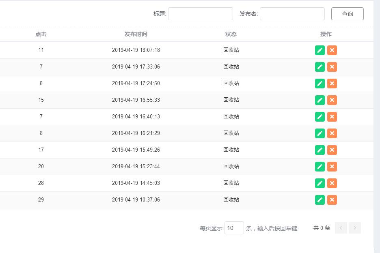Edit the entry published at 10:37:06
The height and width of the screenshot is (253, 380).
point(320,200)
